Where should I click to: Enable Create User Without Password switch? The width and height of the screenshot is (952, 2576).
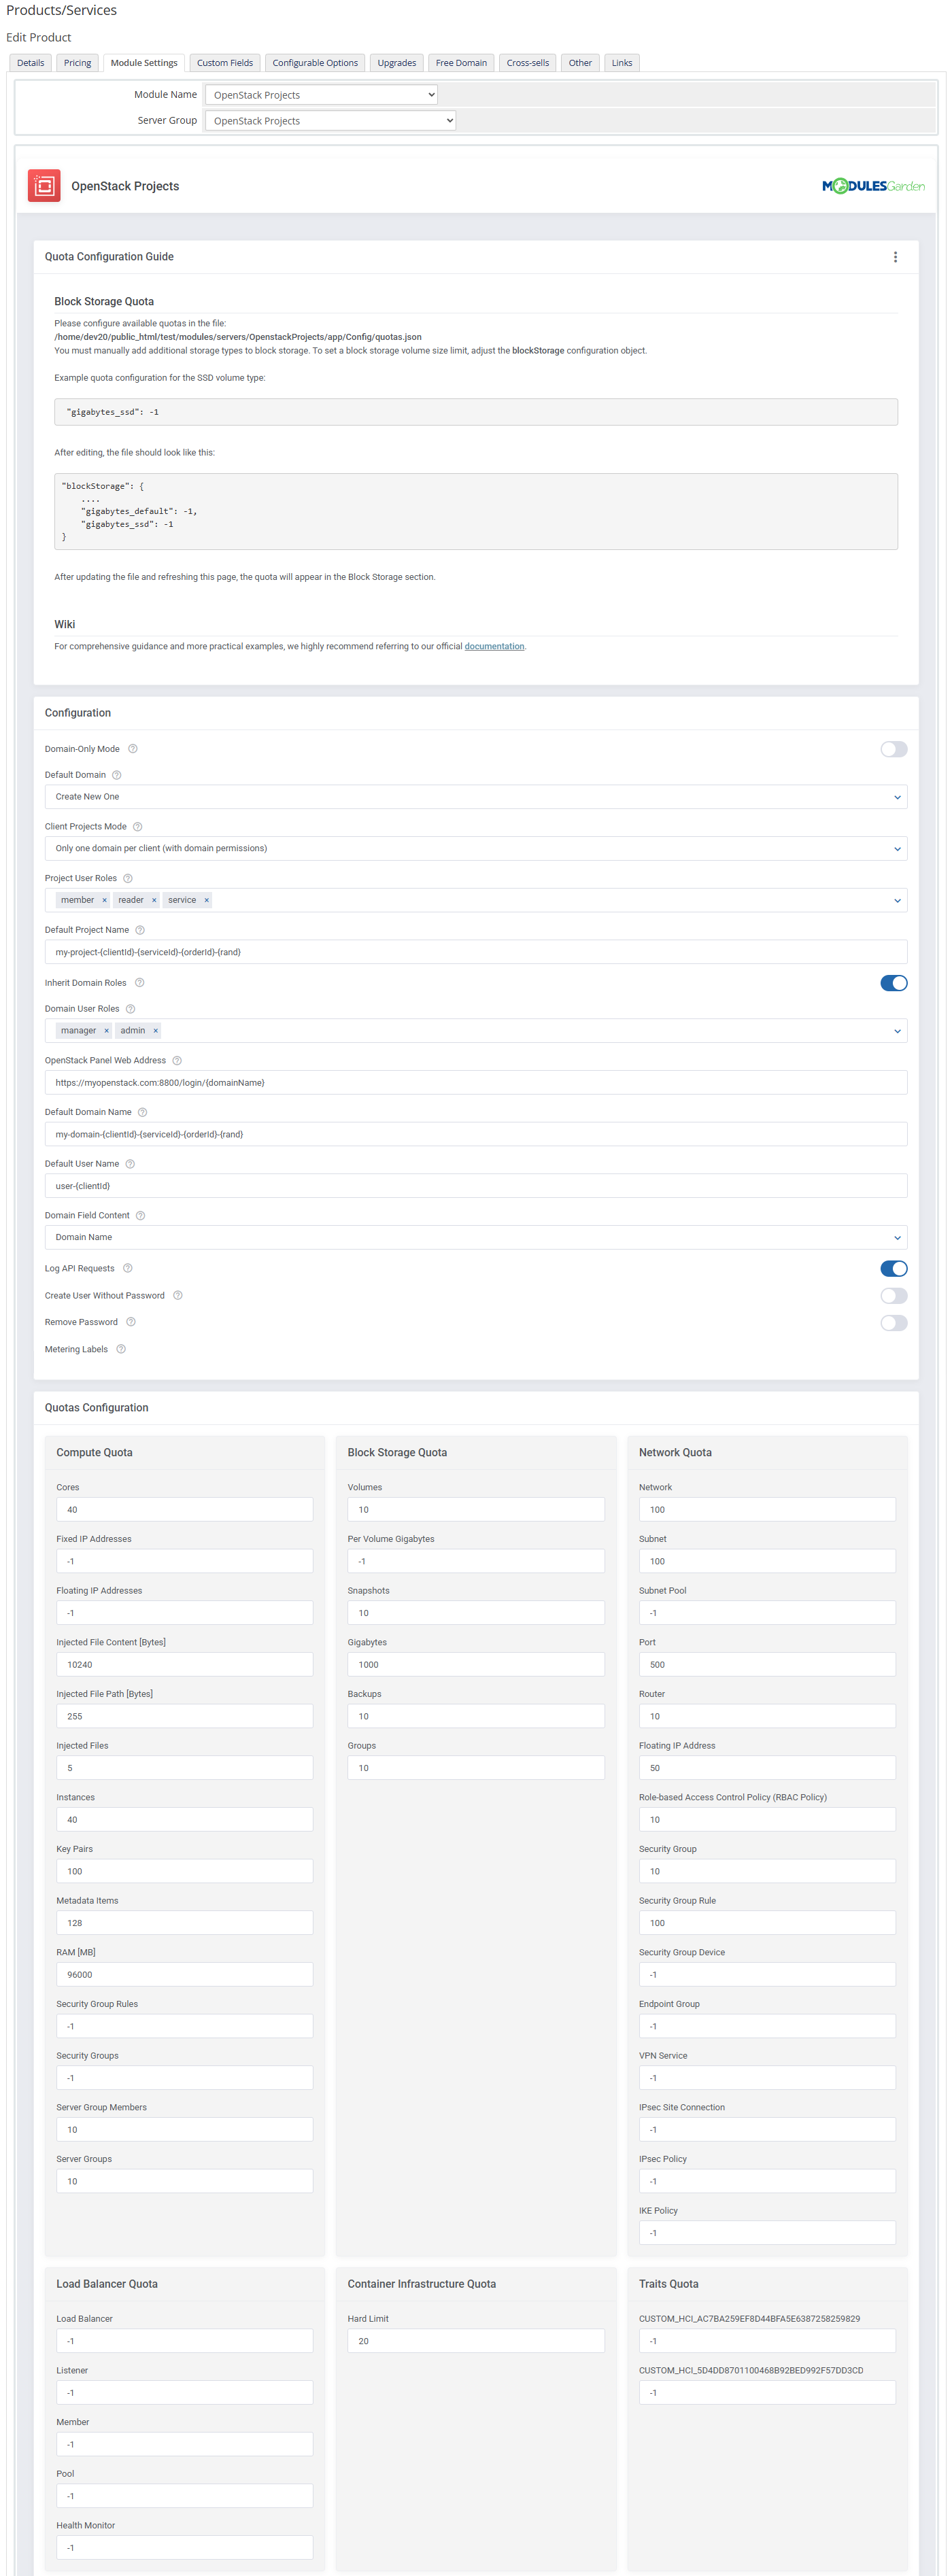point(893,1296)
